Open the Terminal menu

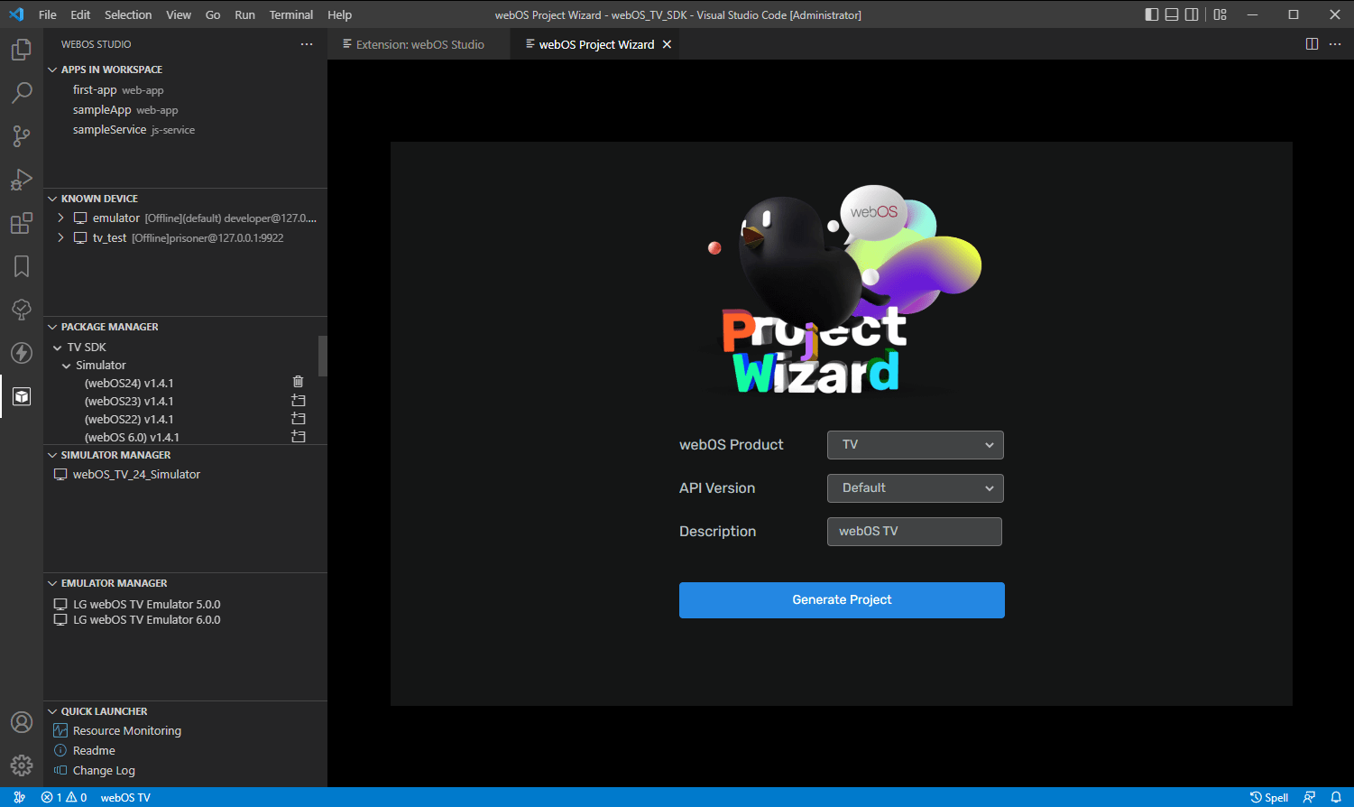(291, 14)
